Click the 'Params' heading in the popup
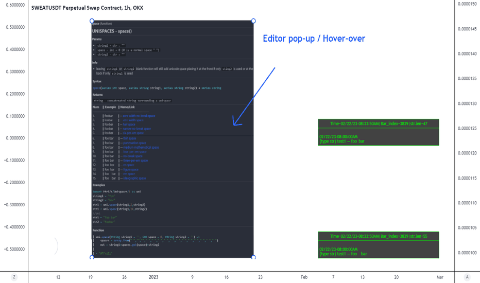This screenshot has height=283, width=480. (97, 39)
